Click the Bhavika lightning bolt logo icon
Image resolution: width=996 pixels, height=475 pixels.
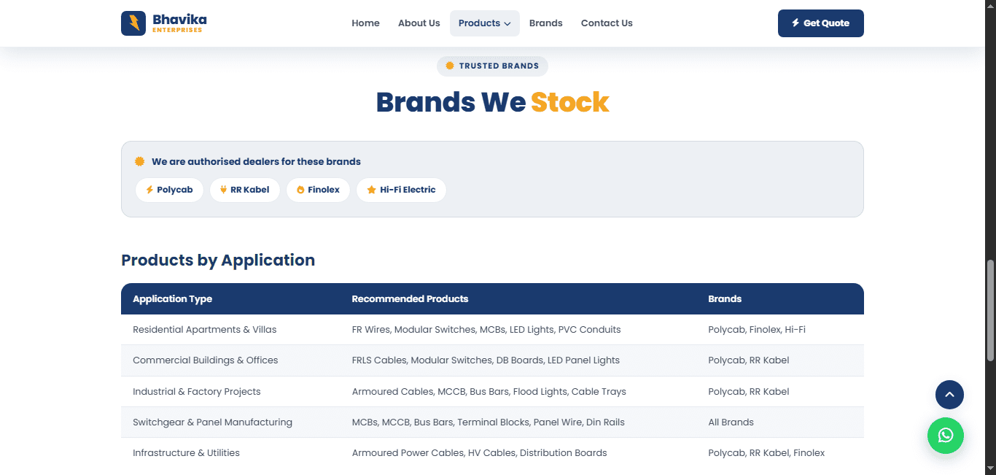pos(133,23)
